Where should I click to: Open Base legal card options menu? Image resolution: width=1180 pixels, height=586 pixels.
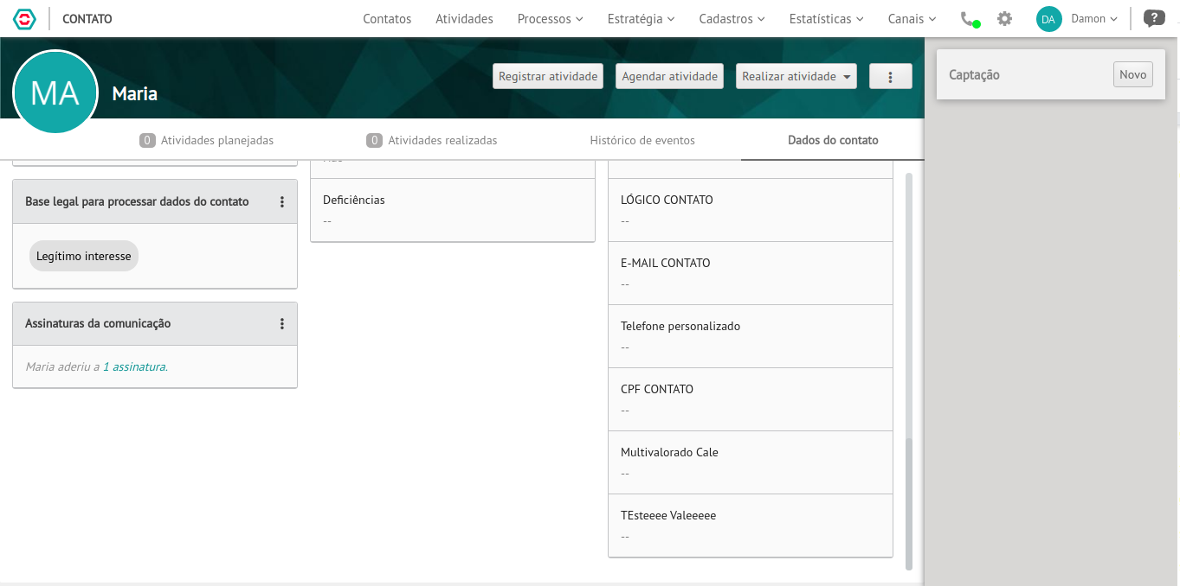coord(282,201)
